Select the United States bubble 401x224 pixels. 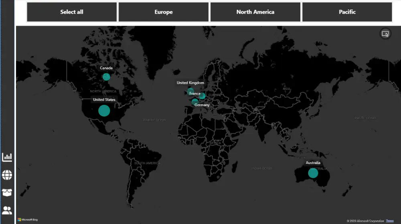104,111
